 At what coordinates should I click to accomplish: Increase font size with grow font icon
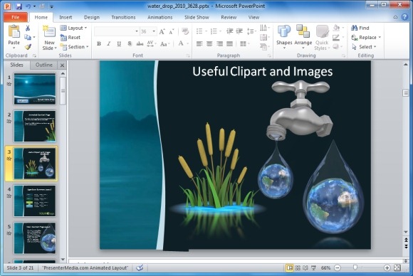[162, 32]
